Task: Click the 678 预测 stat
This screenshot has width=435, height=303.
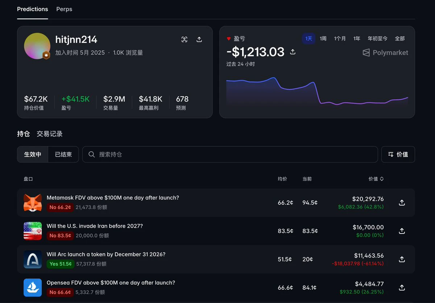Action: 182,103
